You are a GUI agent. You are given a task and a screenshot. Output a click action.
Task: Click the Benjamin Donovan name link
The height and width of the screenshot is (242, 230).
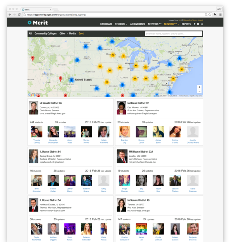click(x=193, y=238)
